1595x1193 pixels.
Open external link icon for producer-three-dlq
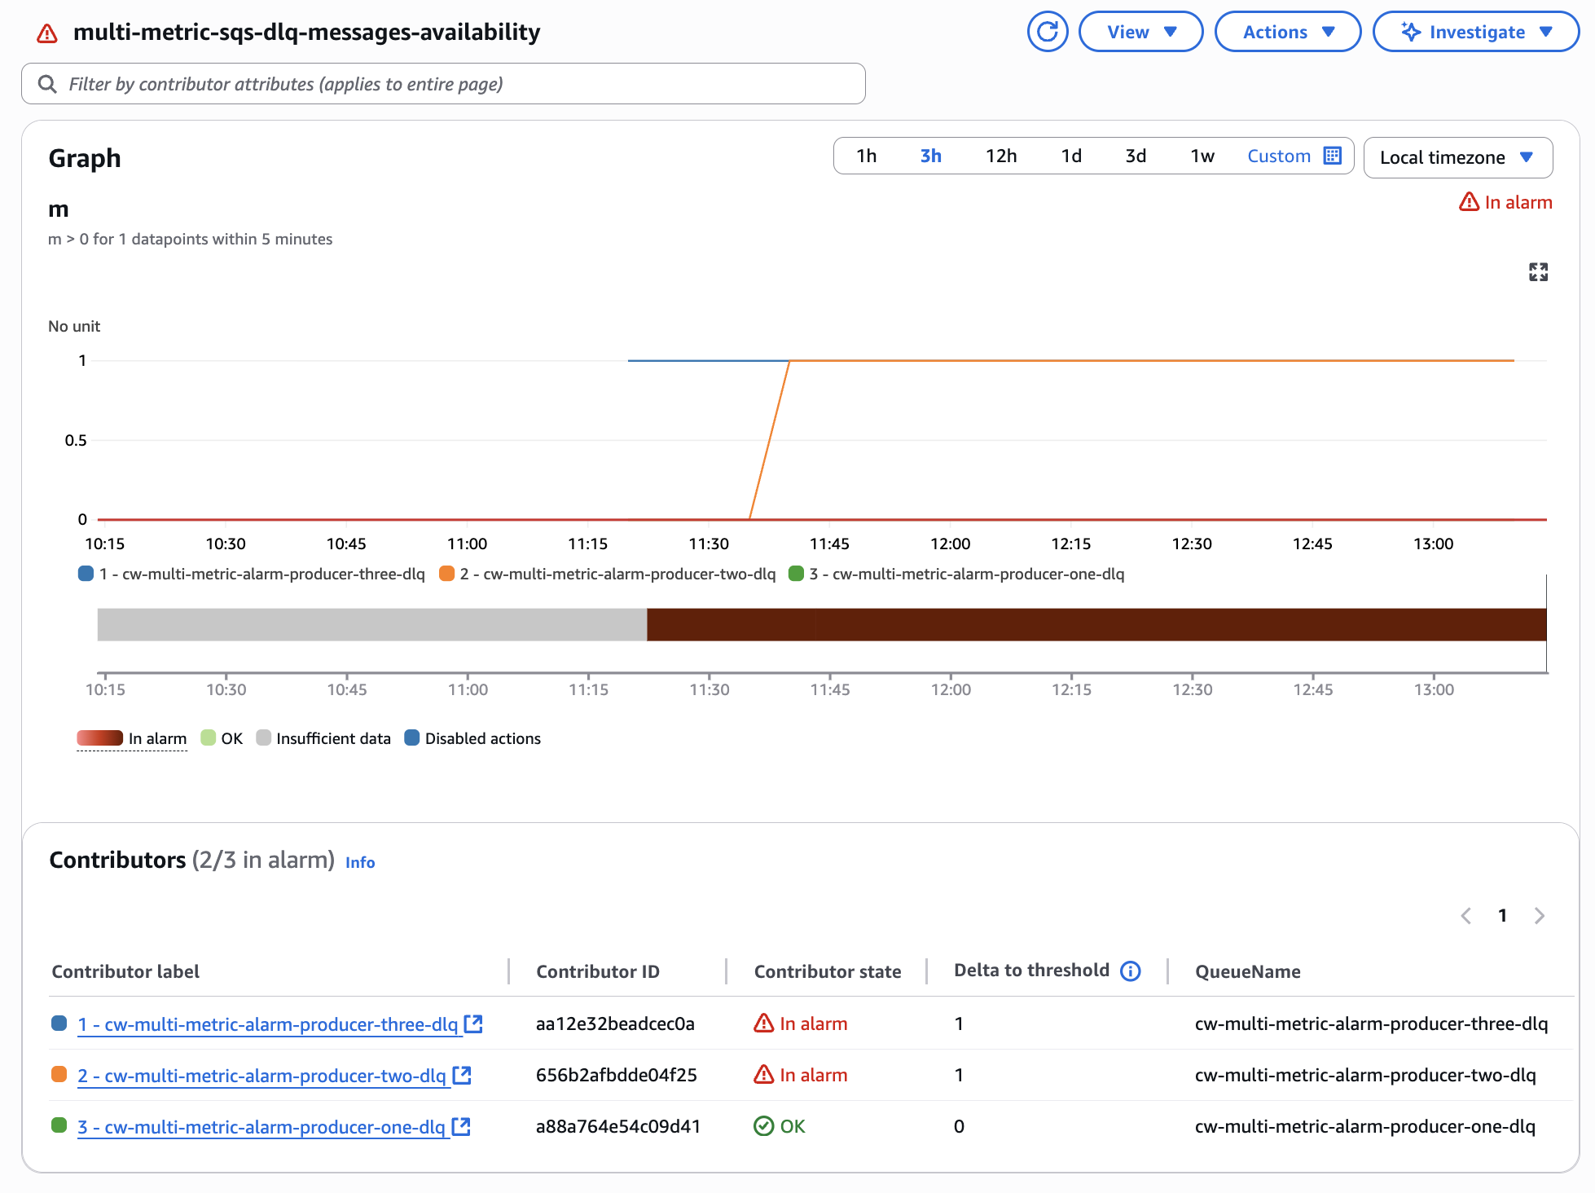pyautogui.click(x=473, y=1024)
